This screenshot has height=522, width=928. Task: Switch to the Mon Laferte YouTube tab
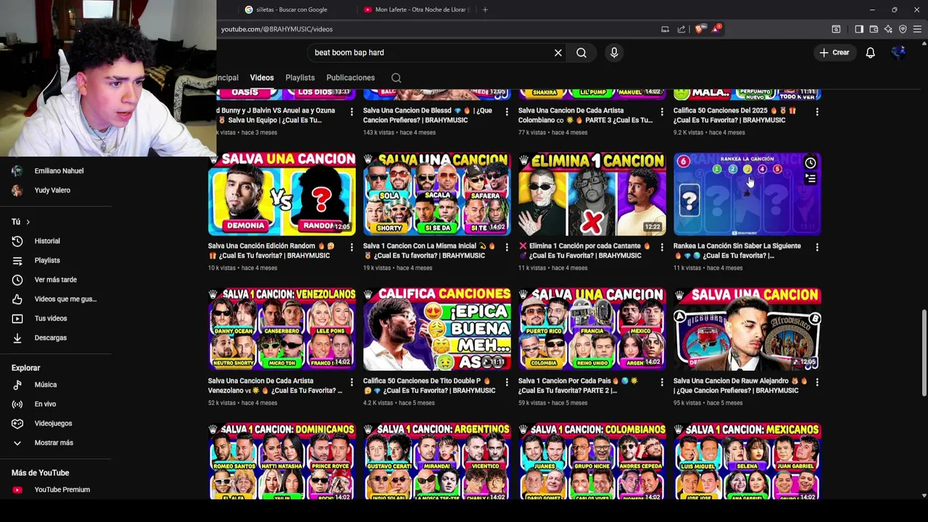click(x=417, y=9)
